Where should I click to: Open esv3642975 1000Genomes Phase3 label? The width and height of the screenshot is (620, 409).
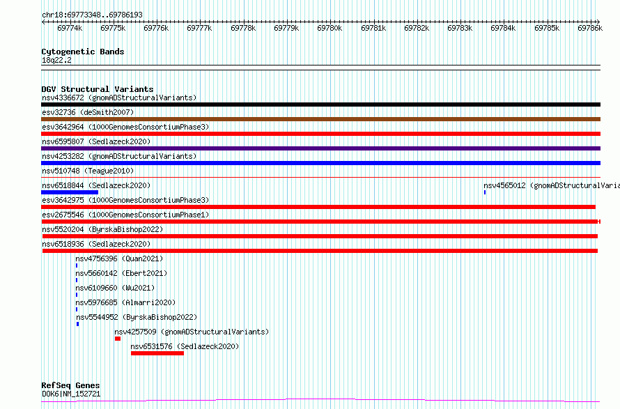[x=125, y=200]
